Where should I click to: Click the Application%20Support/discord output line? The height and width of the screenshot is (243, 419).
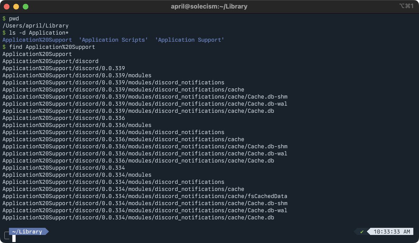pyautogui.click(x=50, y=61)
